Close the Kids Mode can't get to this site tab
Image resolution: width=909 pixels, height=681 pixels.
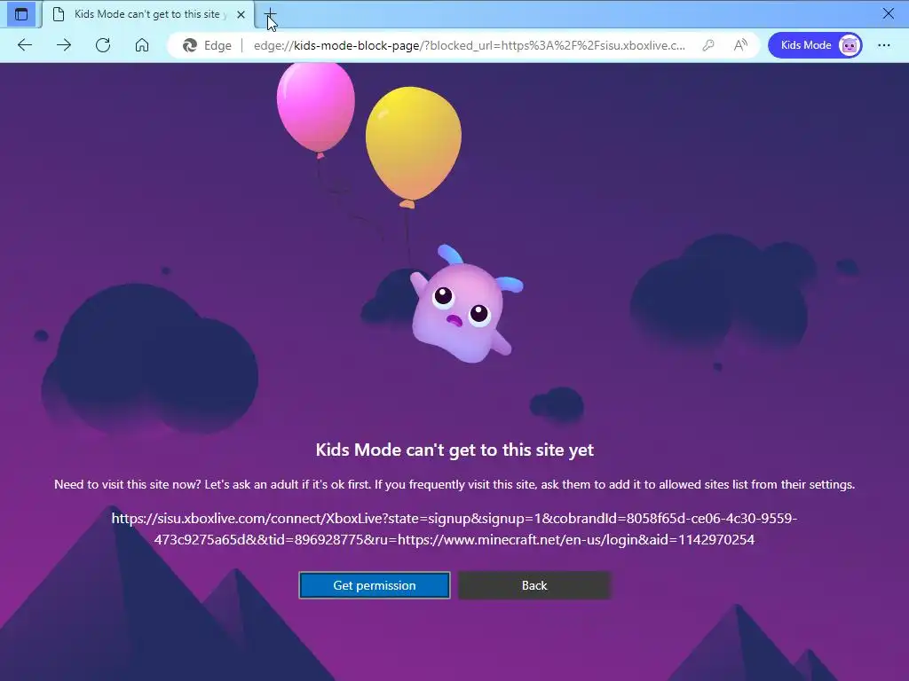(x=241, y=14)
